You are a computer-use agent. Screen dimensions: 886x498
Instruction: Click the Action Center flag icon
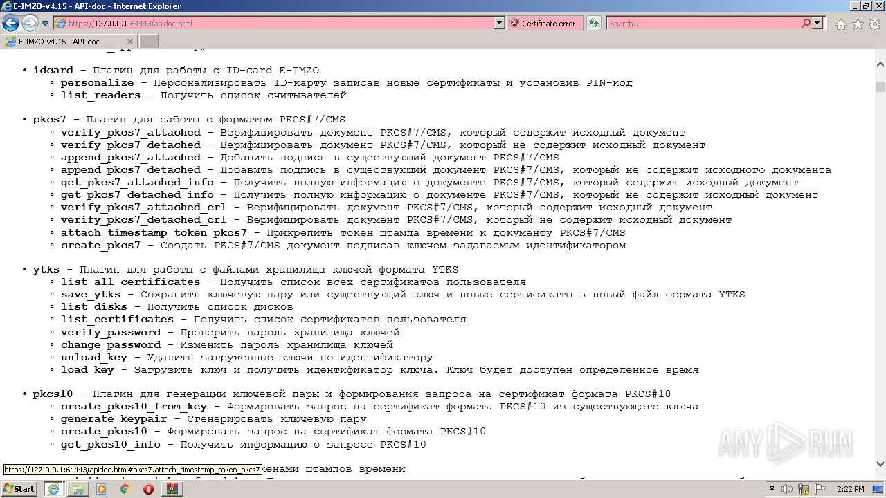(x=821, y=489)
